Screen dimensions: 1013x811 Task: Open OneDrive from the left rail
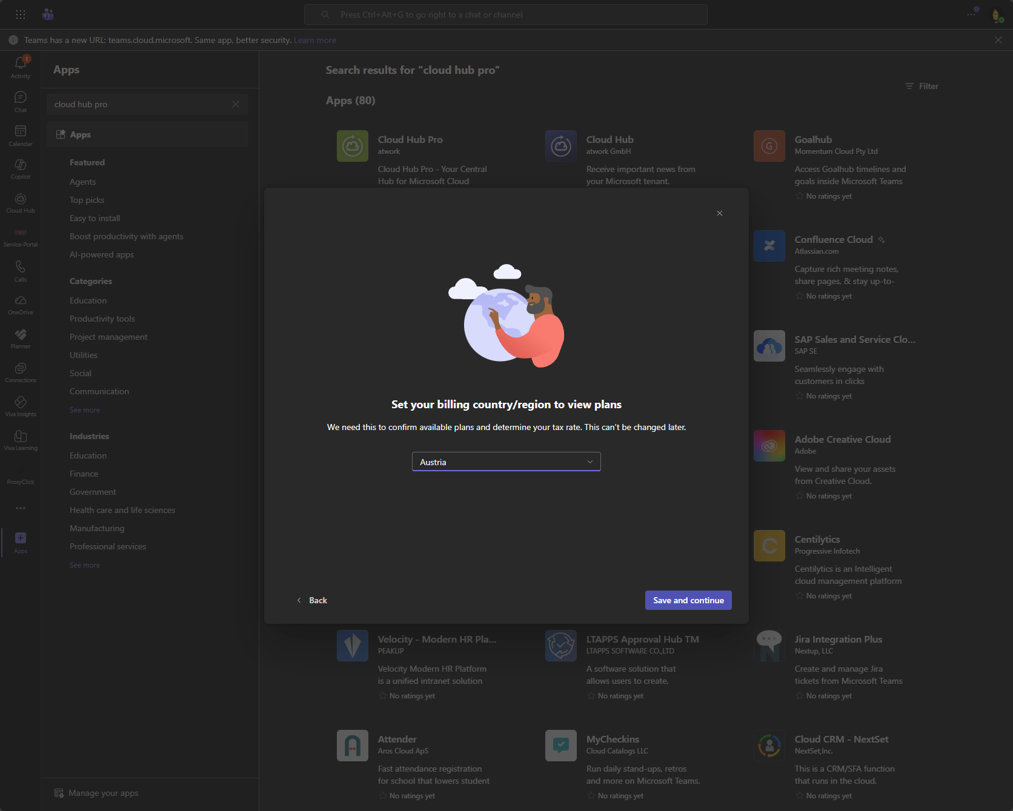(21, 305)
